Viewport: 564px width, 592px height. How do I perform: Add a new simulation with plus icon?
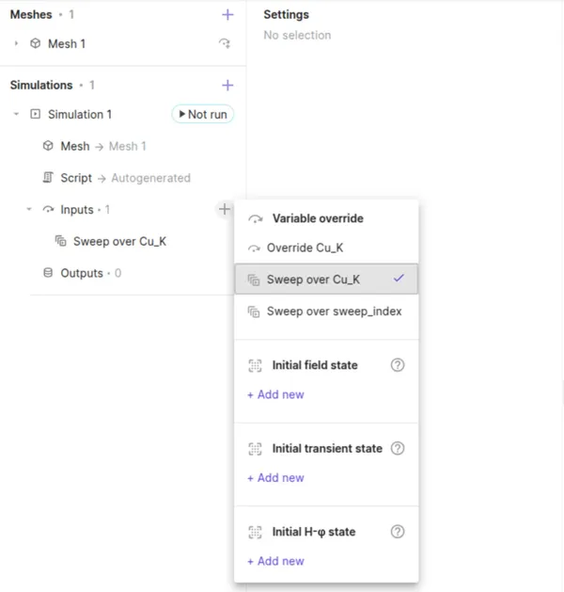coord(227,86)
